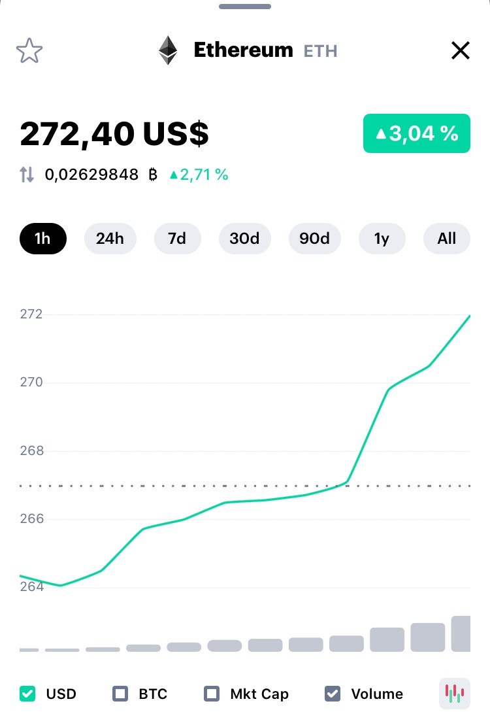Select the All time range
This screenshot has width=490, height=727.
[447, 239]
